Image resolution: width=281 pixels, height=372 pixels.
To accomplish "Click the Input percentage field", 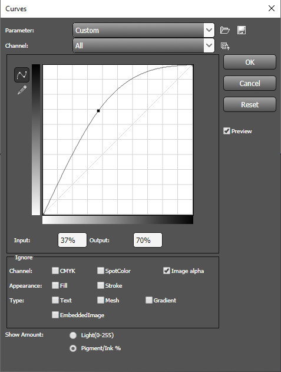I will pos(72,240).
